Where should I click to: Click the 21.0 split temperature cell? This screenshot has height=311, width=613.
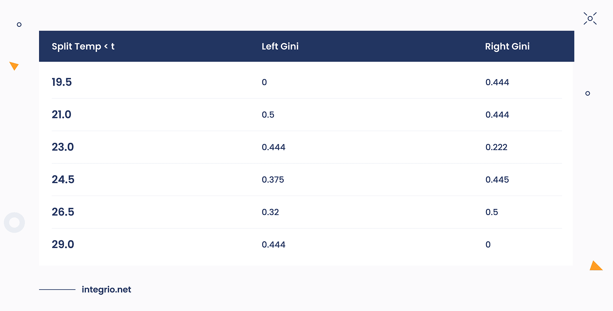click(x=62, y=115)
